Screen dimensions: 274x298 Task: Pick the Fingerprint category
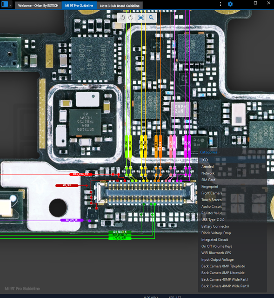(x=233, y=186)
